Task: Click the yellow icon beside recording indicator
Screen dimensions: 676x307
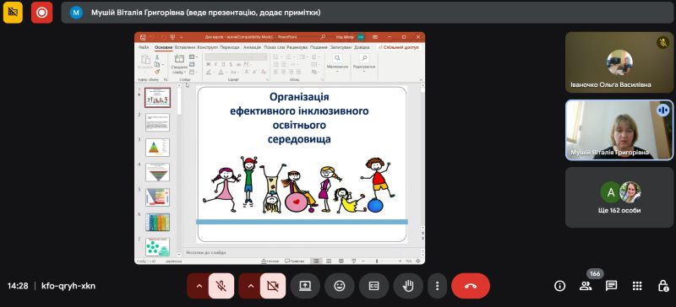Action: coord(13,13)
